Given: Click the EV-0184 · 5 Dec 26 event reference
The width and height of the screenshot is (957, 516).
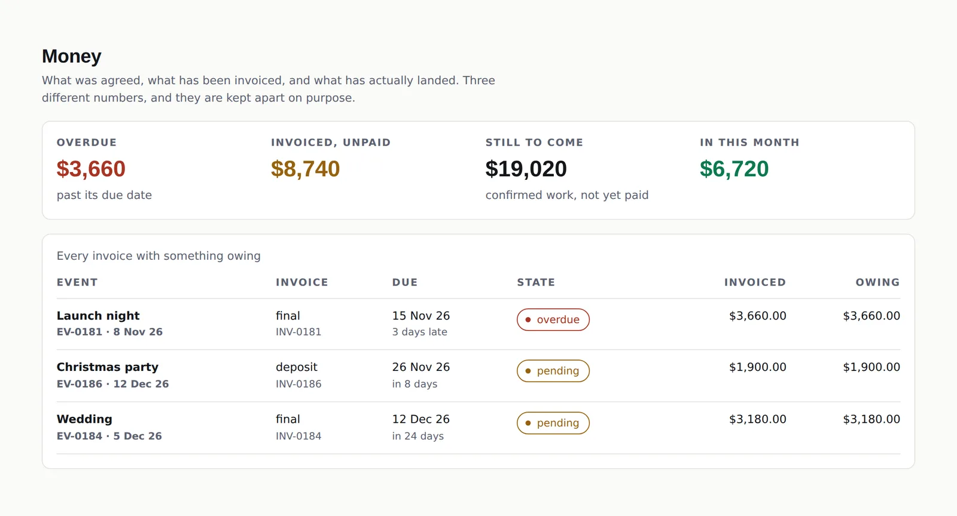Looking at the screenshot, I should 109,436.
